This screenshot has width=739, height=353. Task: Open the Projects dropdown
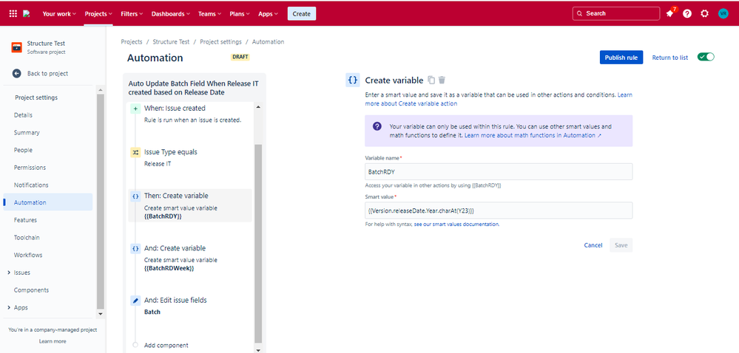(x=98, y=13)
